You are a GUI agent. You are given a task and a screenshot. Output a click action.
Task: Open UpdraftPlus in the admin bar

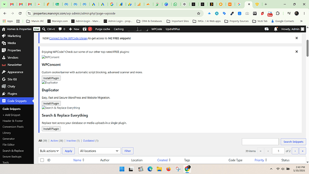pyautogui.click(x=172, y=29)
